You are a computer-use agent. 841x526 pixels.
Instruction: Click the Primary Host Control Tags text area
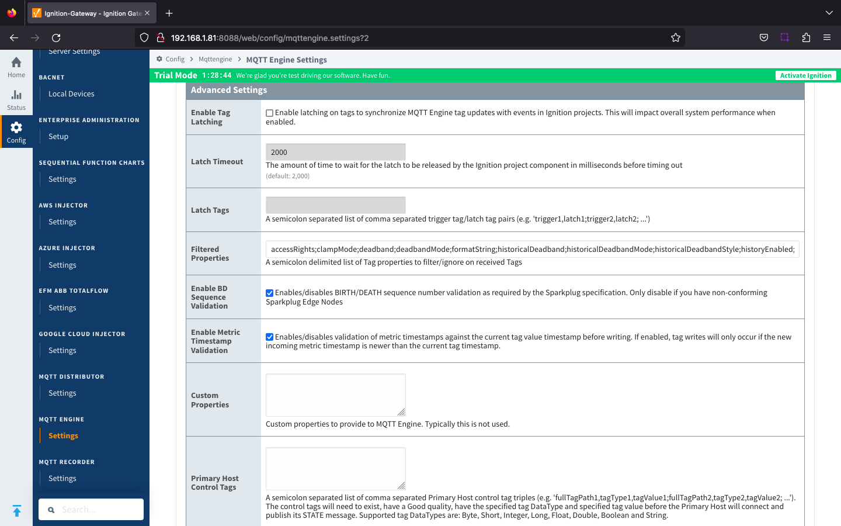coord(336,469)
